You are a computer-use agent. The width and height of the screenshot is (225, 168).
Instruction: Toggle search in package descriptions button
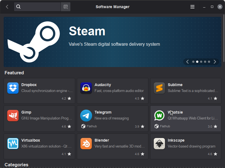66,7
